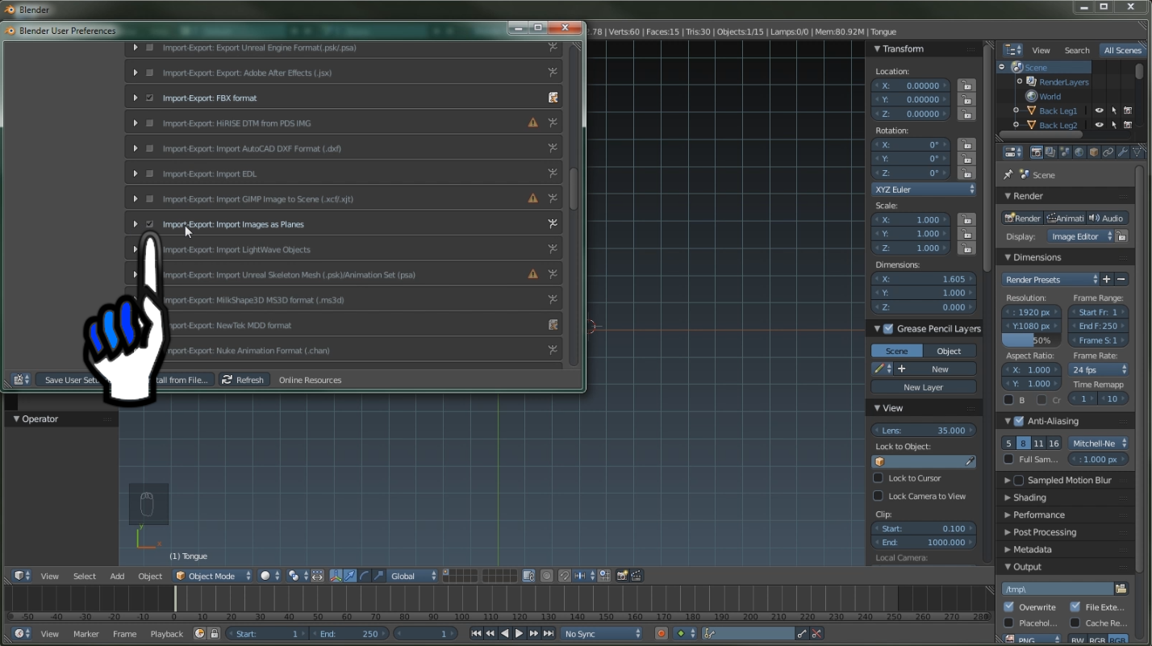Expand the FBX format add-on details
The height and width of the screenshot is (646, 1152).
[x=136, y=98]
